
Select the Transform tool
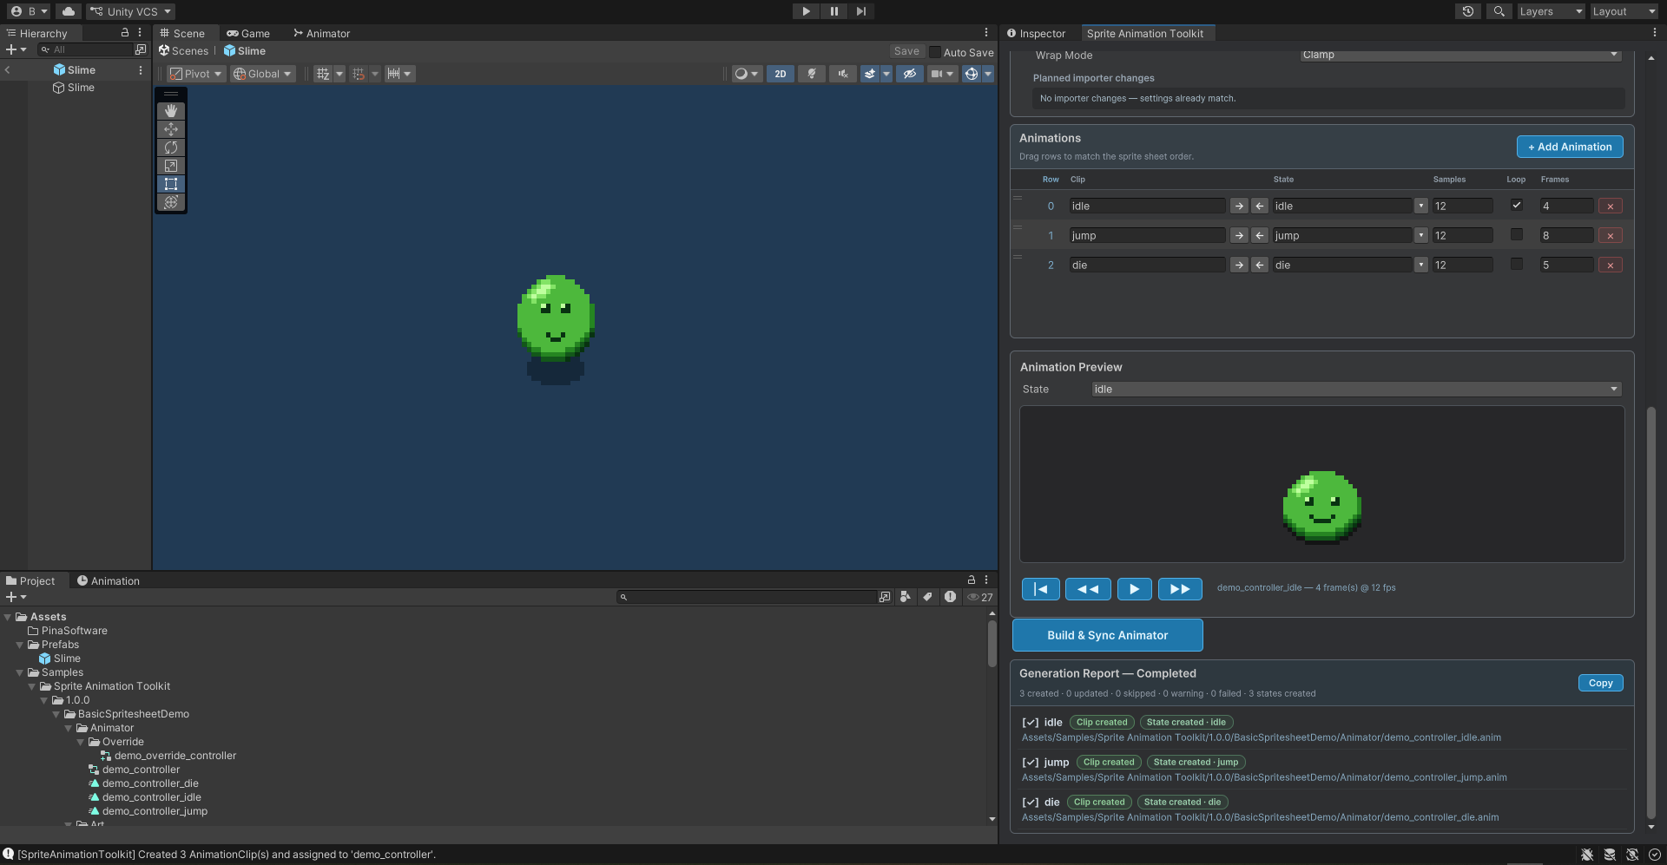point(171,202)
